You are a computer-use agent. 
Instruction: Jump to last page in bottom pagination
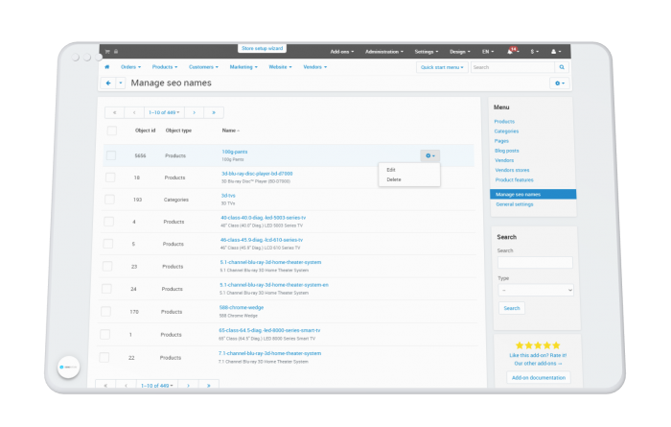(208, 386)
